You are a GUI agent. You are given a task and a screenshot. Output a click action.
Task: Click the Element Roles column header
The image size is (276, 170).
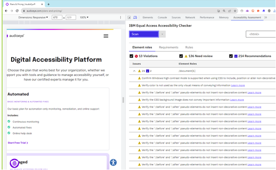point(188,64)
